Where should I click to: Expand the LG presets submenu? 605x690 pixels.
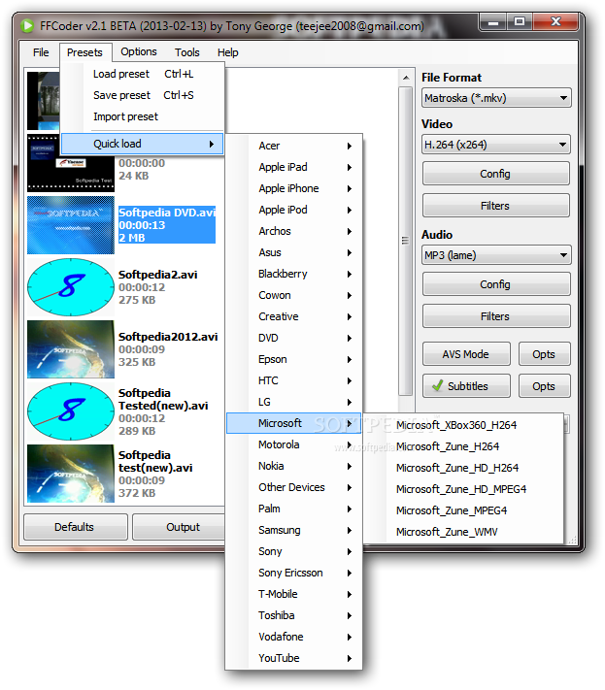[x=293, y=402]
